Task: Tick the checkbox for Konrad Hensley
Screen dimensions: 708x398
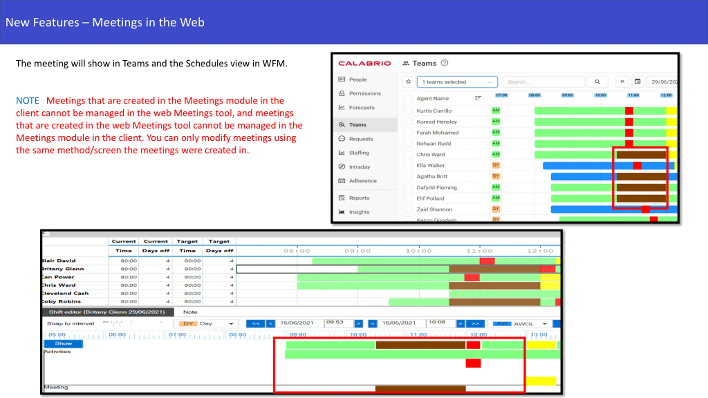Action: point(408,122)
